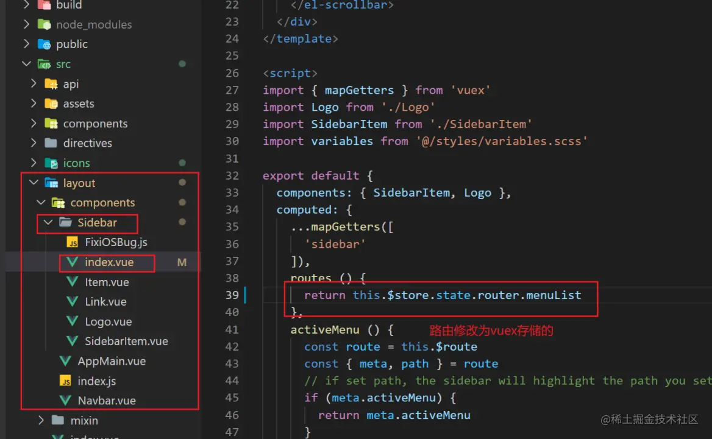The width and height of the screenshot is (712, 439).
Task: Click the components folder icon under src
Action: coord(51,124)
